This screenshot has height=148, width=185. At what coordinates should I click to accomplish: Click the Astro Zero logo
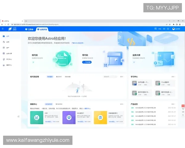pos(12,29)
